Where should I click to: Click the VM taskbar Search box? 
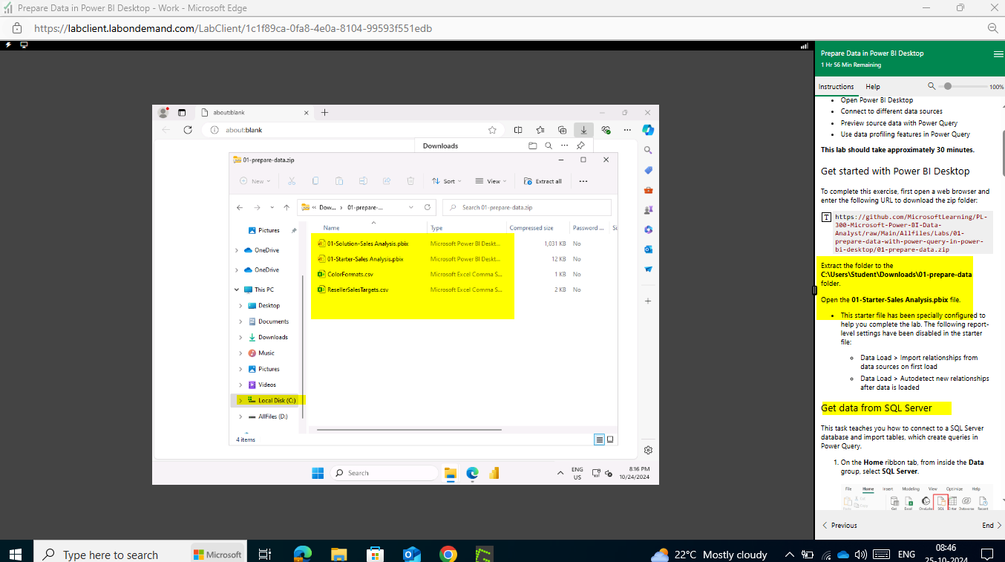pyautogui.click(x=384, y=473)
